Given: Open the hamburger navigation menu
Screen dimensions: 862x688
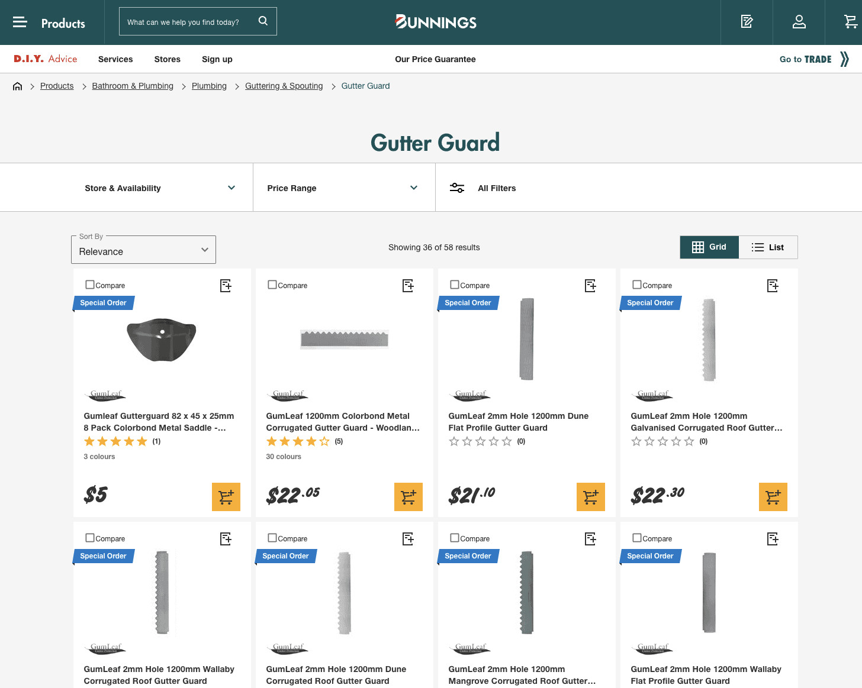Looking at the screenshot, I should pyautogui.click(x=19, y=22).
